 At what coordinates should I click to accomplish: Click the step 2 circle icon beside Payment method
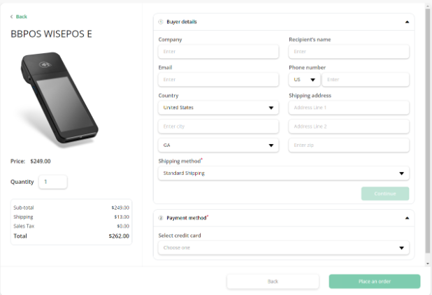coord(161,218)
